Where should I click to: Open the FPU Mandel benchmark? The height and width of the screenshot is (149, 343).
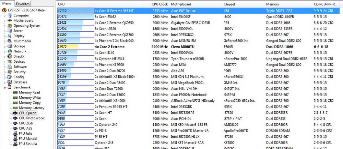click(28, 139)
